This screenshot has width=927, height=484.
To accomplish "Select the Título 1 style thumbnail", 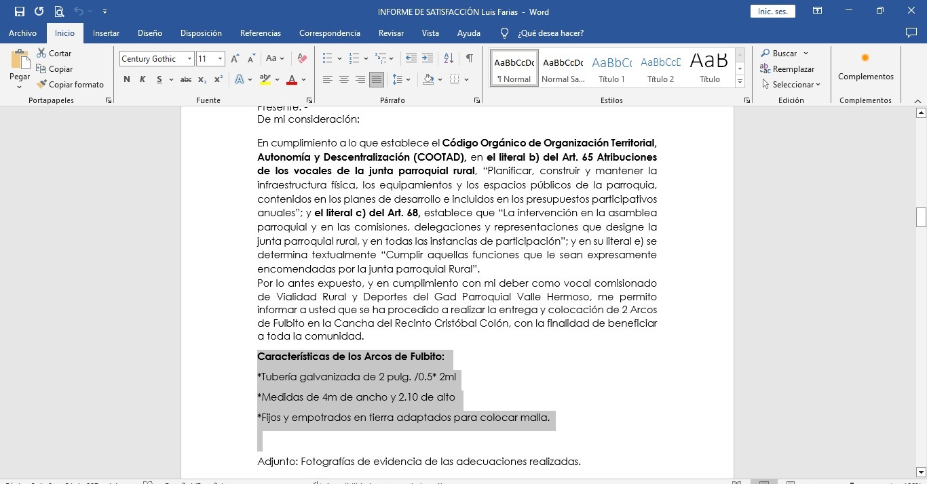I will click(x=611, y=68).
